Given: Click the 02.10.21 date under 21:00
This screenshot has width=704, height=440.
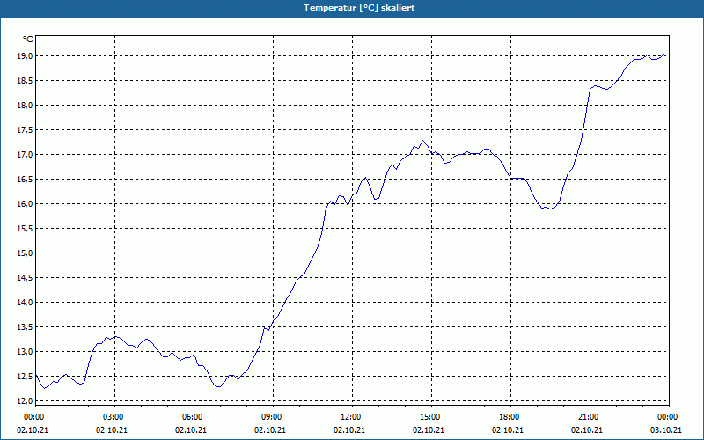Looking at the screenshot, I should (x=587, y=430).
